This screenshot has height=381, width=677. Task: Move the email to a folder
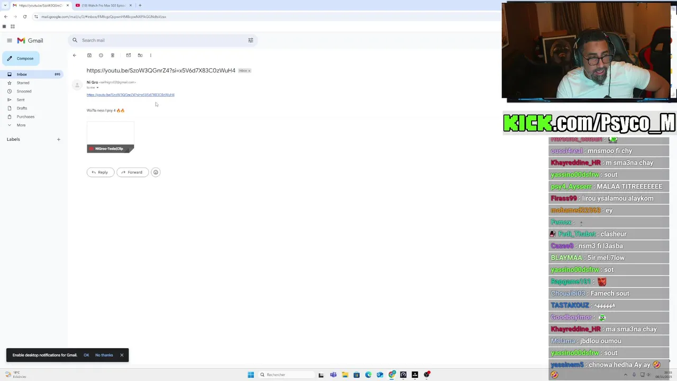click(x=140, y=55)
